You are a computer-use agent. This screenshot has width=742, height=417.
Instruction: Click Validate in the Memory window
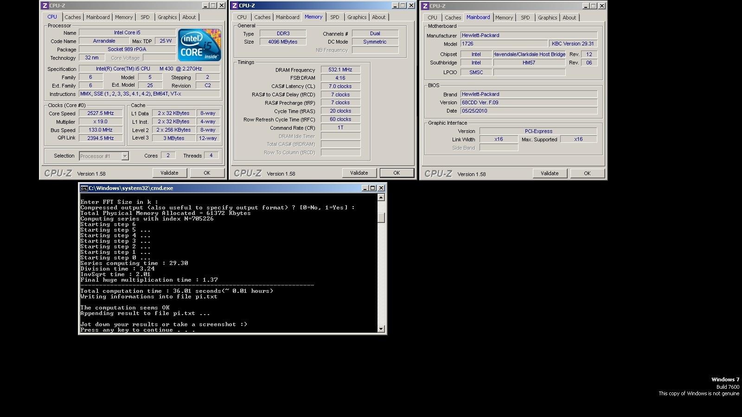pyautogui.click(x=359, y=173)
